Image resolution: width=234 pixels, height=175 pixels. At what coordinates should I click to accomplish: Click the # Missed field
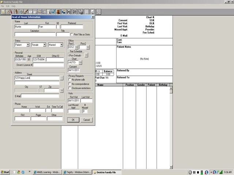click(85, 111)
